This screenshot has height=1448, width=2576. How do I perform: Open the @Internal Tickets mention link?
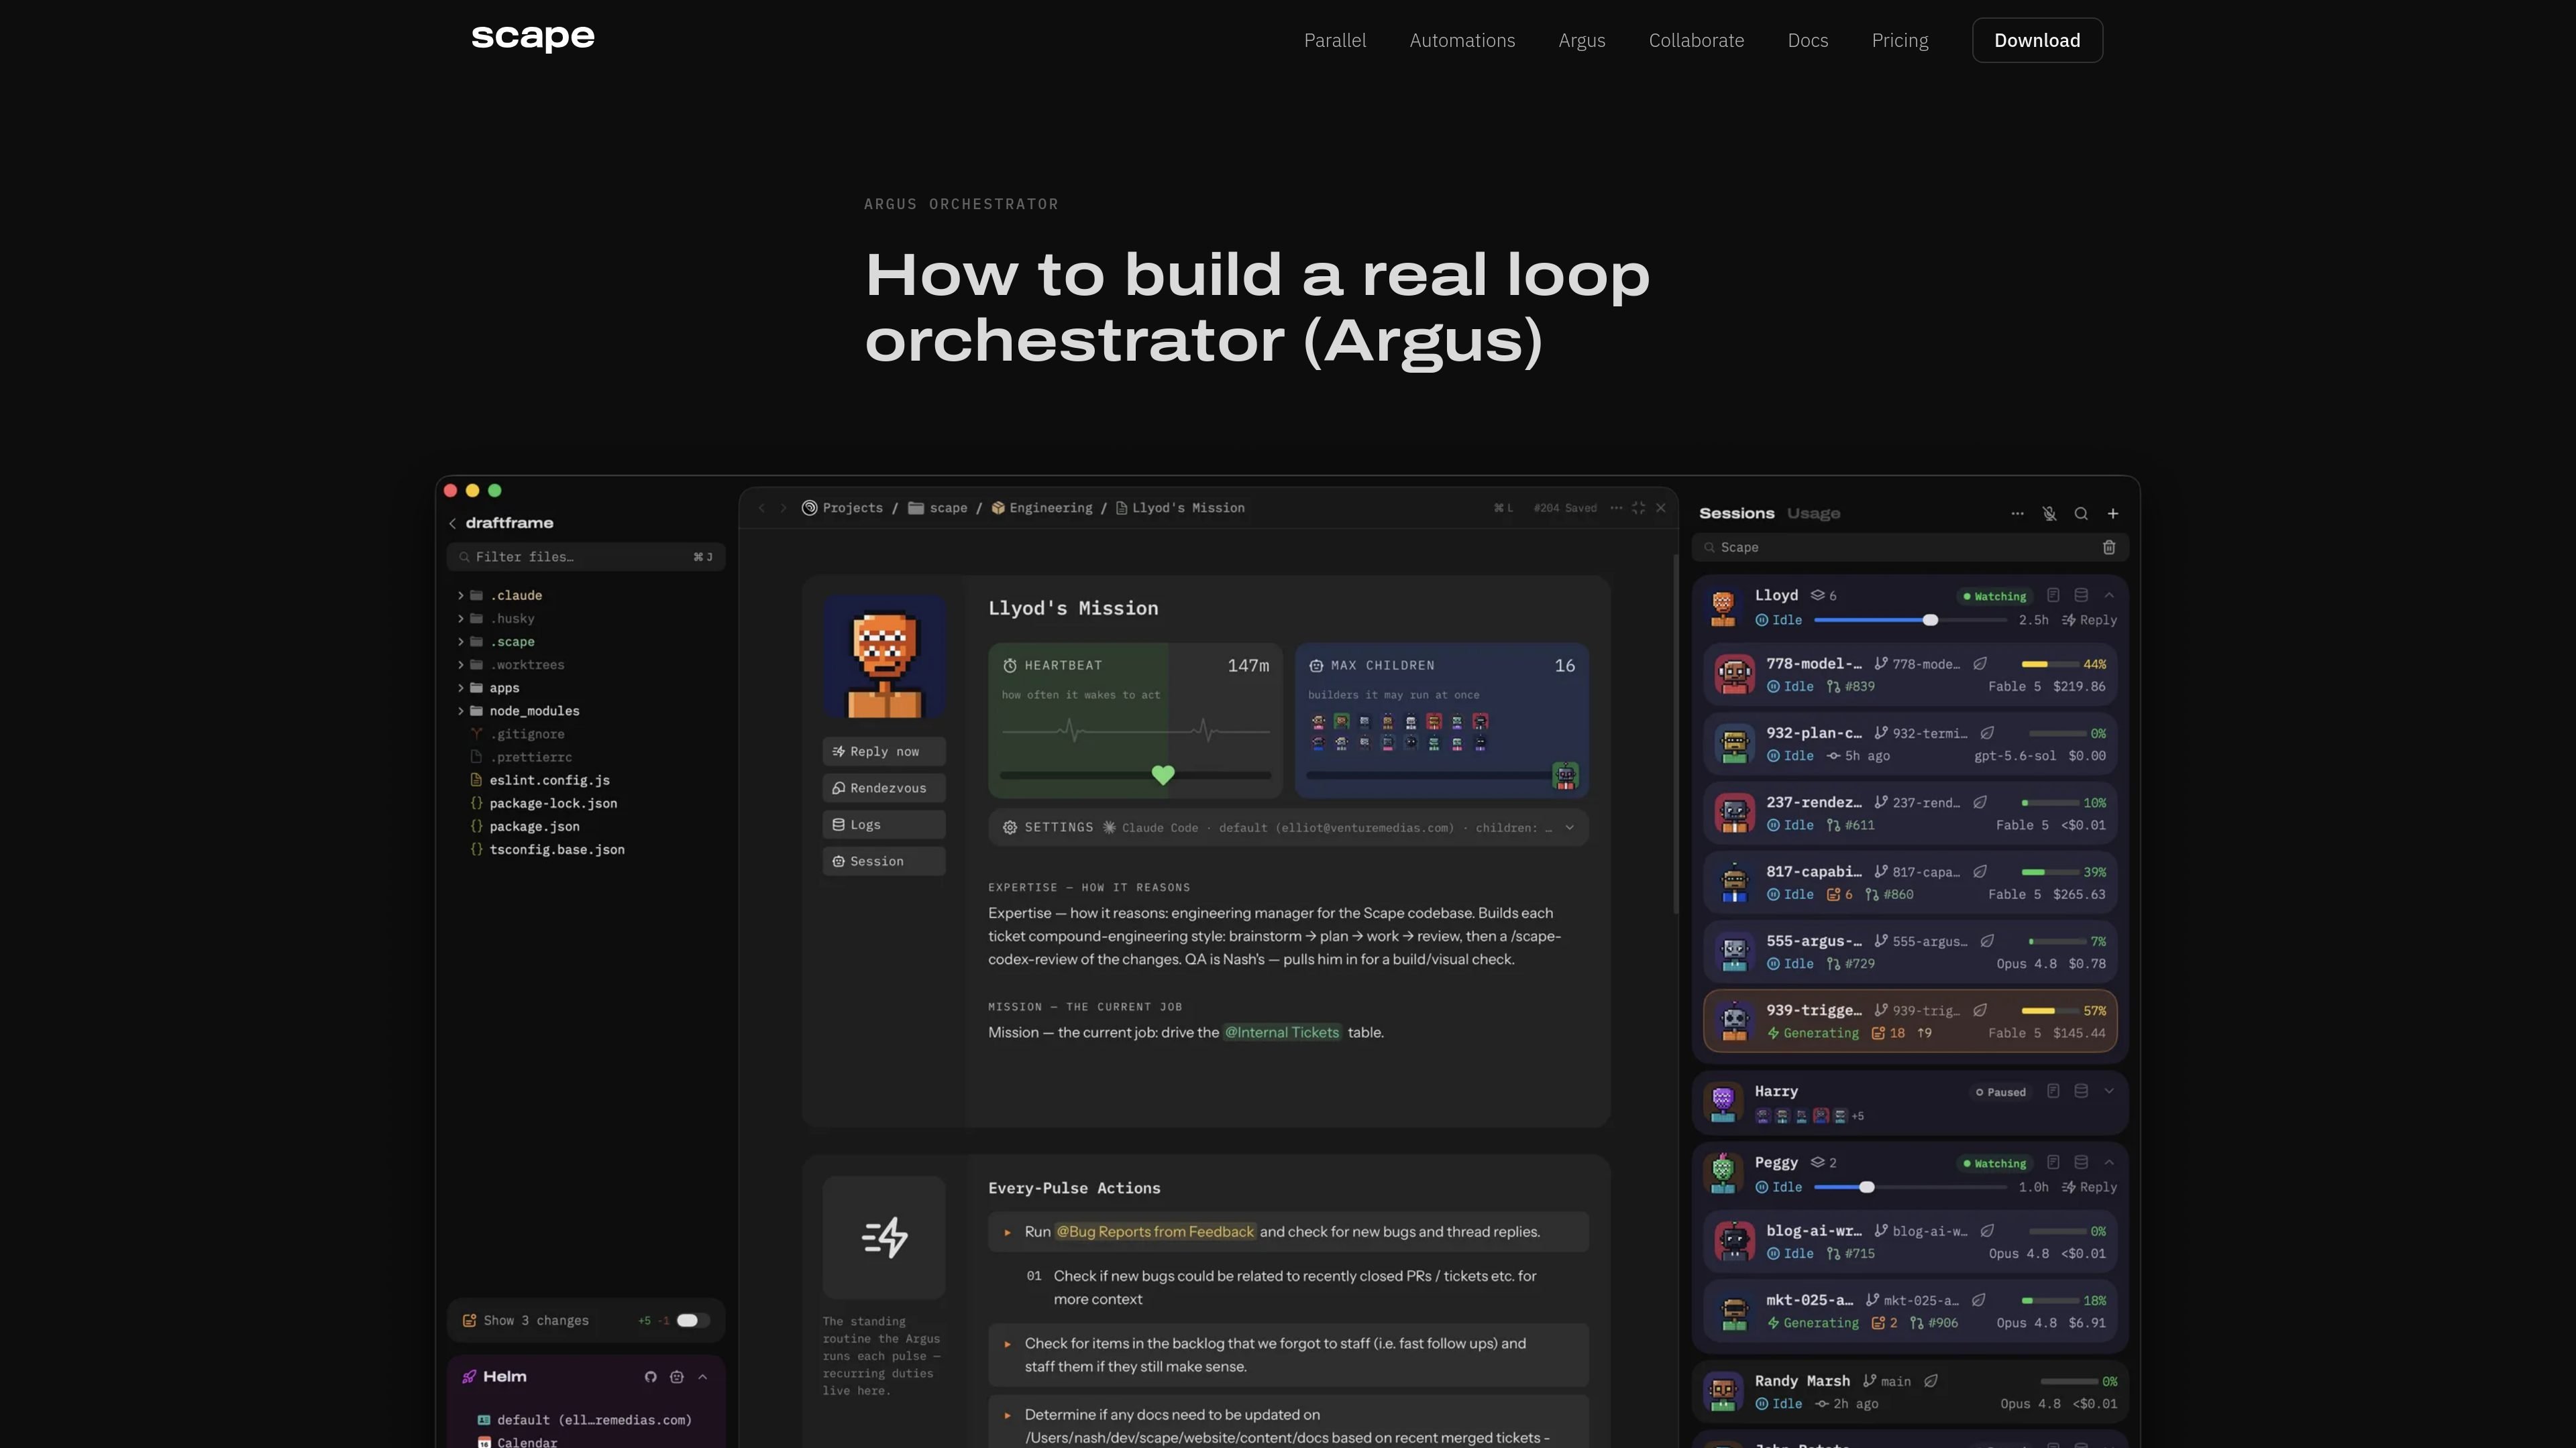pos(1282,1032)
